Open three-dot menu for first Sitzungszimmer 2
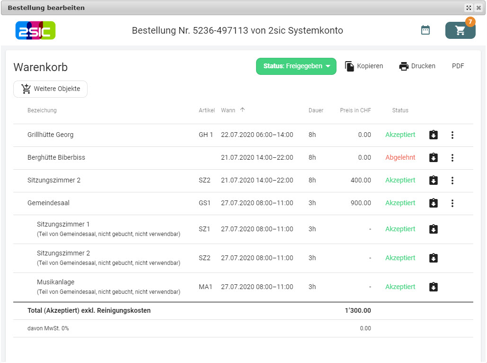This screenshot has height=363, width=487. point(452,181)
